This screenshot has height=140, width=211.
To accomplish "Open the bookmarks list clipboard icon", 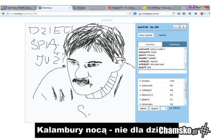I will click(x=184, y=13).
